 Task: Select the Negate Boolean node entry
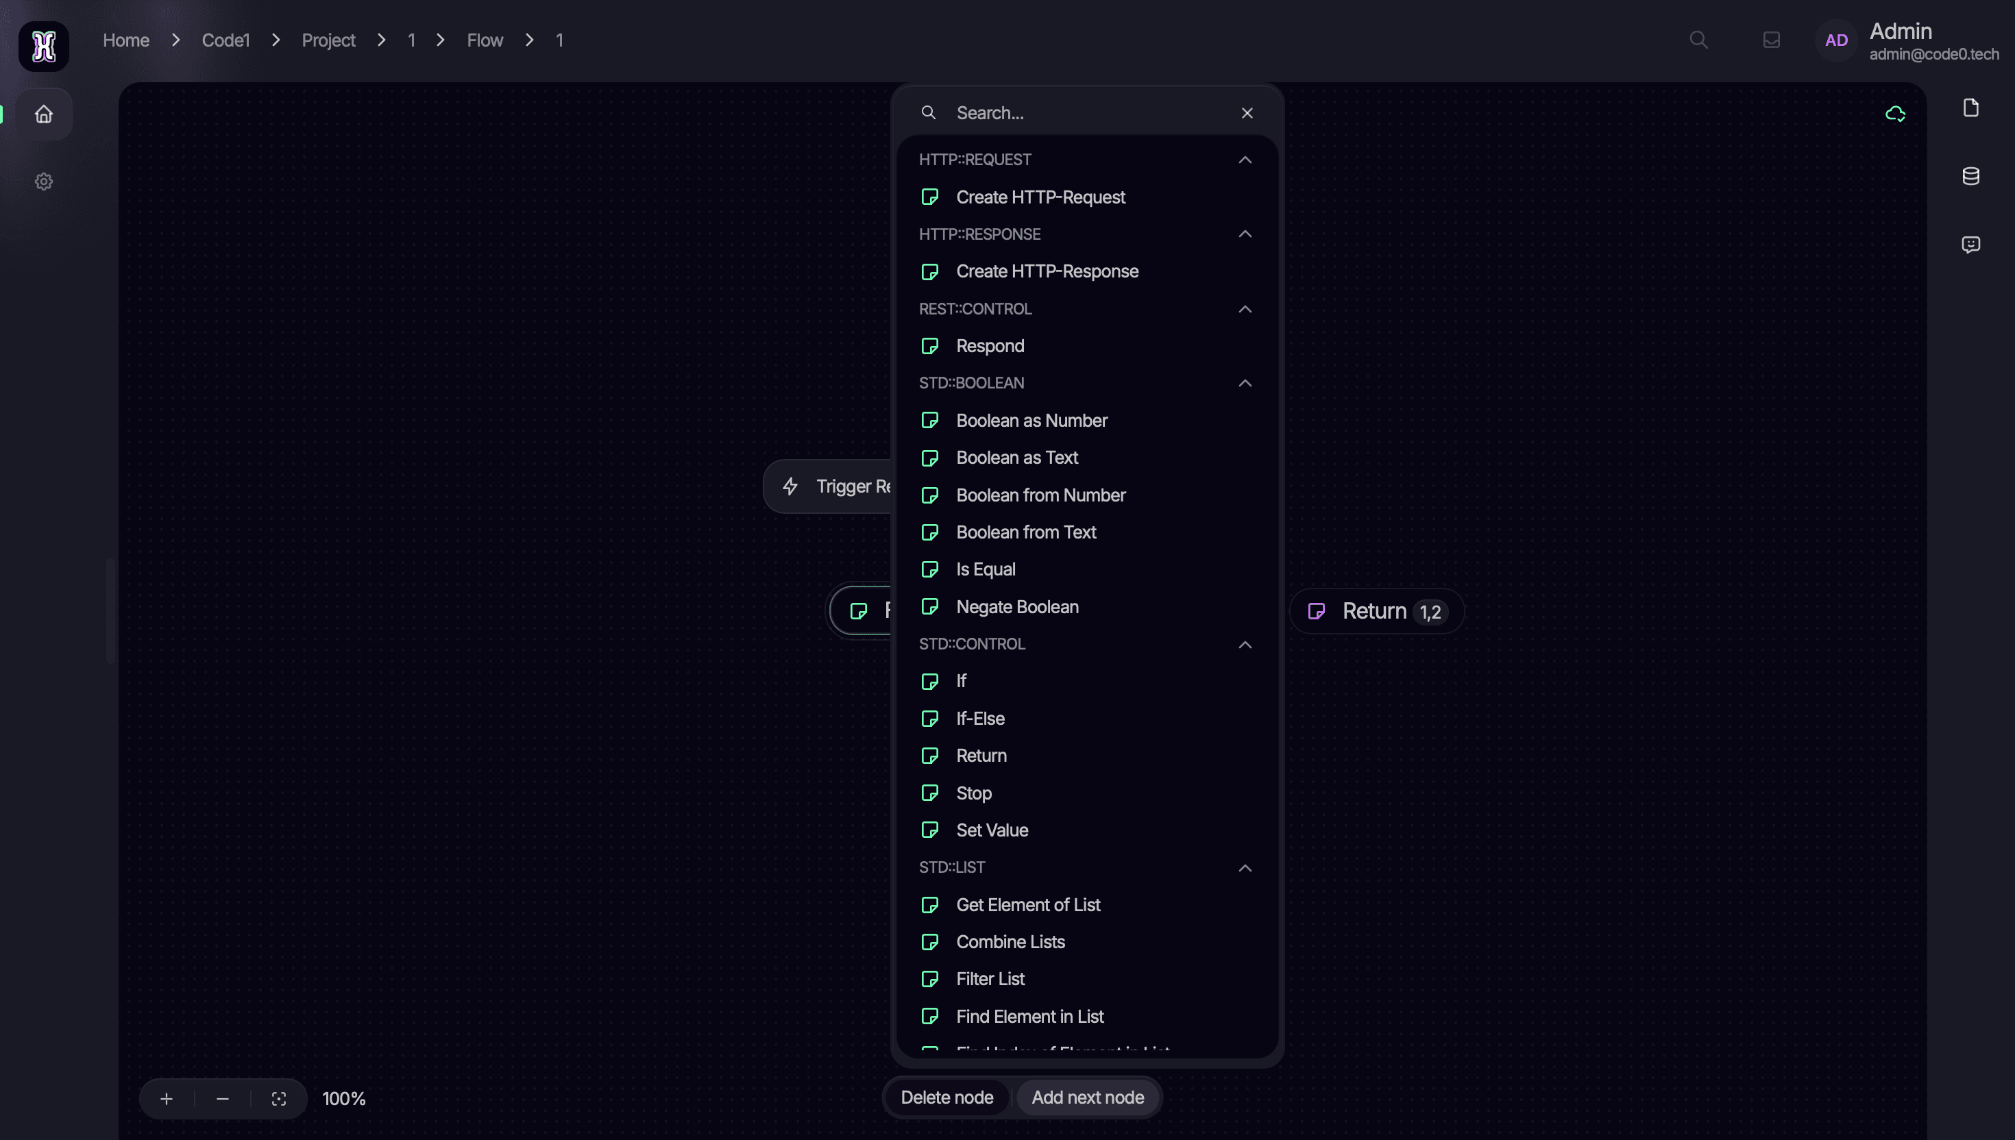[1017, 607]
